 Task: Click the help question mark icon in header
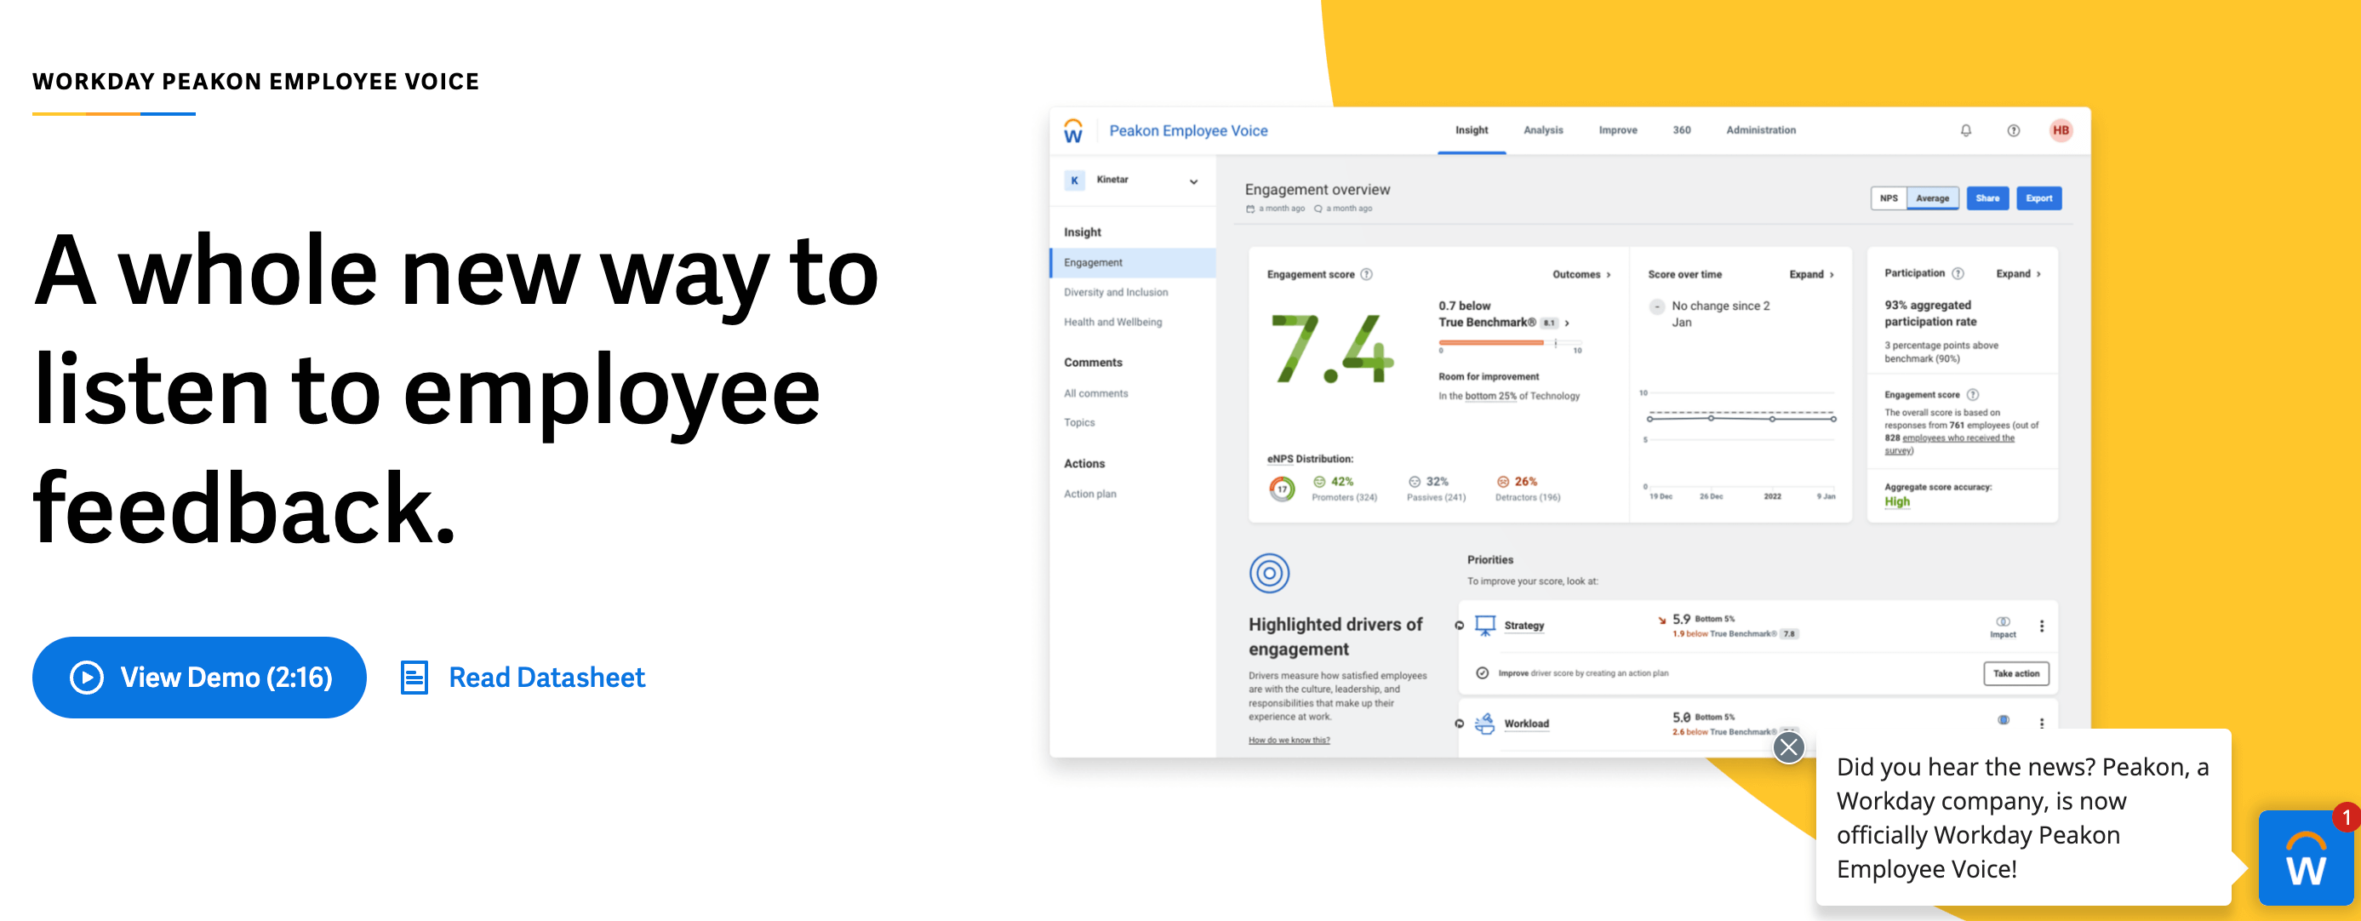(x=2014, y=130)
